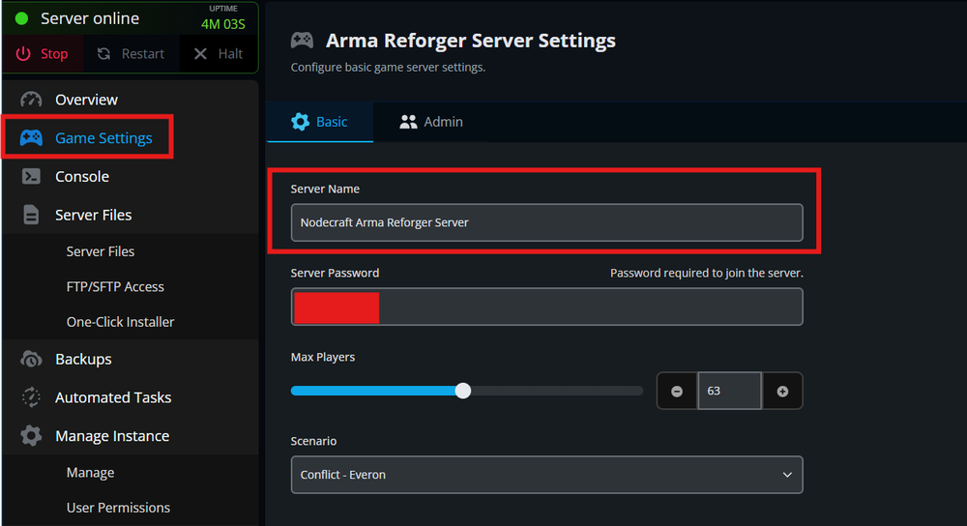Click the Scenario dropdown chevron arrow
This screenshot has height=526, width=967.
point(787,475)
